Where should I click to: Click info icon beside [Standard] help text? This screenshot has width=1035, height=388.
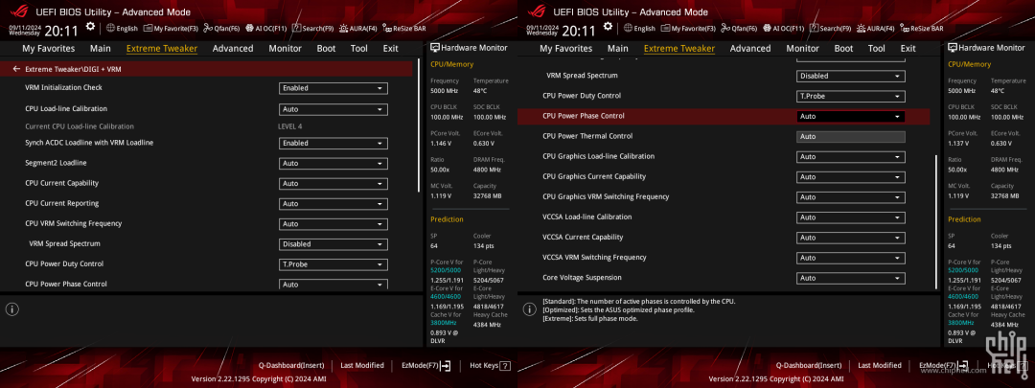pyautogui.click(x=530, y=309)
